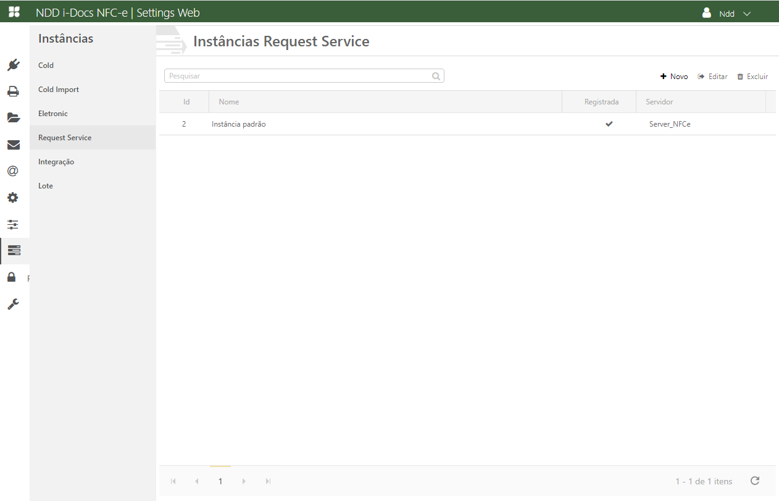The height and width of the screenshot is (501, 779).
Task: Open the Cold Import instances menu
Action: pos(59,90)
